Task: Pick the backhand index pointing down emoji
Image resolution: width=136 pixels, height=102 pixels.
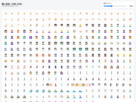Action: tap(24, 19)
